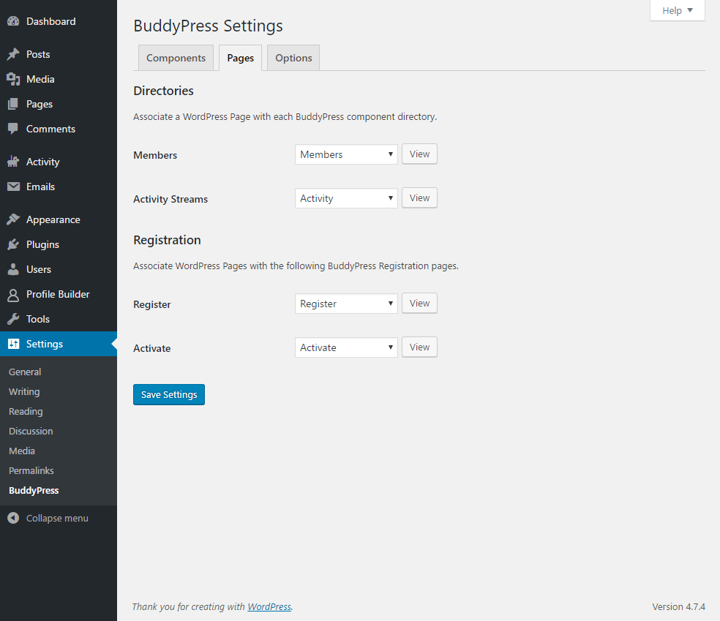Open Writing settings submenu
This screenshot has height=621, width=720.
tap(24, 391)
